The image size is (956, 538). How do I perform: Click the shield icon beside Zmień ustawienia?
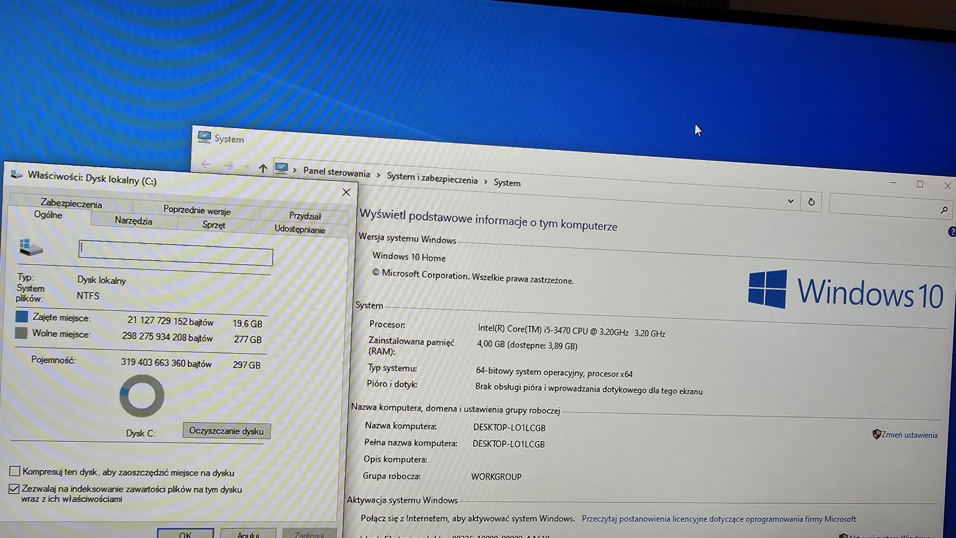876,434
